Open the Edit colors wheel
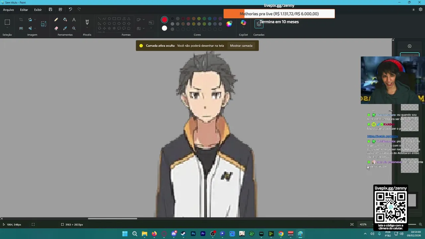The width and height of the screenshot is (425, 239). click(229, 24)
